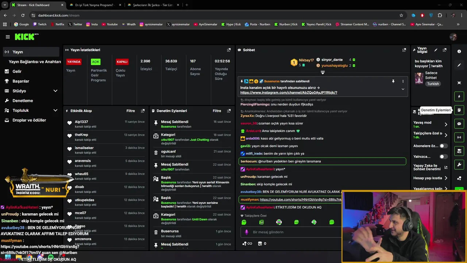467x263 pixels.
Task: Click the pencil icon in the right rail
Action: (459, 65)
